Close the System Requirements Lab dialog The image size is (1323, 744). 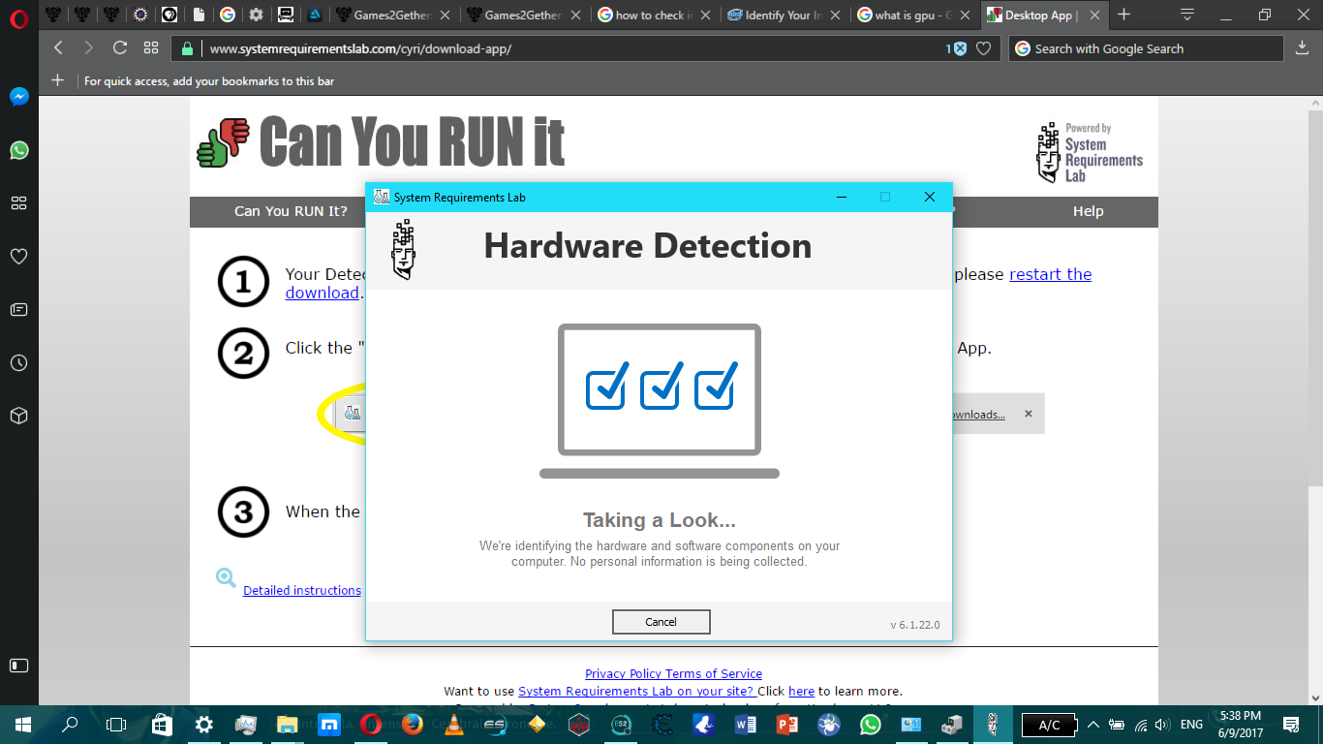[929, 197]
